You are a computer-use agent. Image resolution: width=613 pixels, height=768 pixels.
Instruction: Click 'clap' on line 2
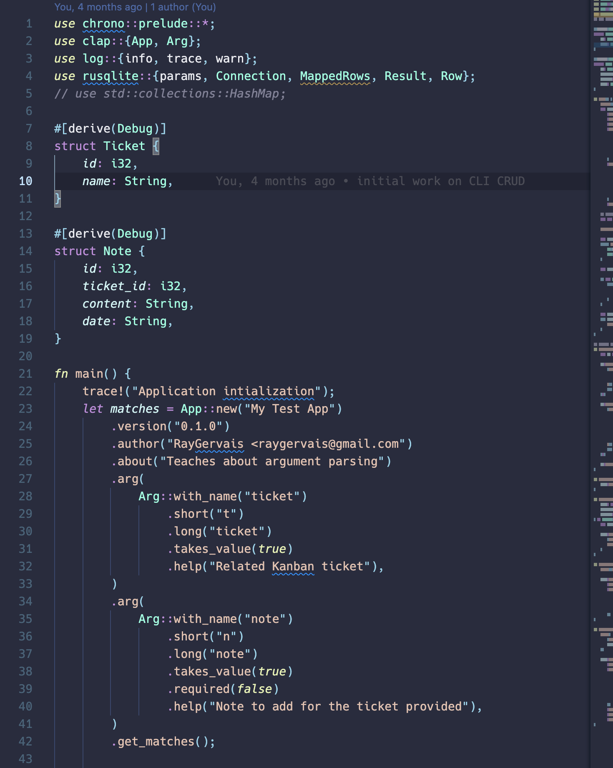click(x=96, y=41)
